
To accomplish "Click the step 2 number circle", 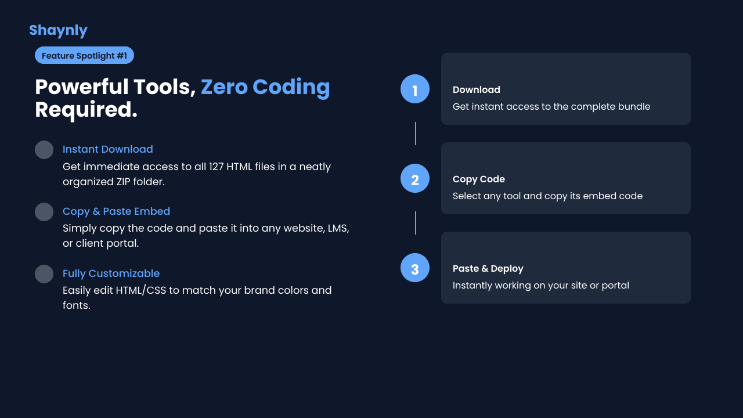I will [415, 179].
